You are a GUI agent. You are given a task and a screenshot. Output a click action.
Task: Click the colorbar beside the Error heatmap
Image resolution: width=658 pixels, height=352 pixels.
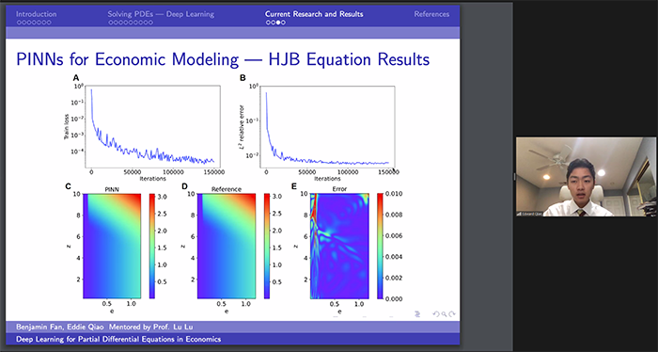click(x=380, y=247)
